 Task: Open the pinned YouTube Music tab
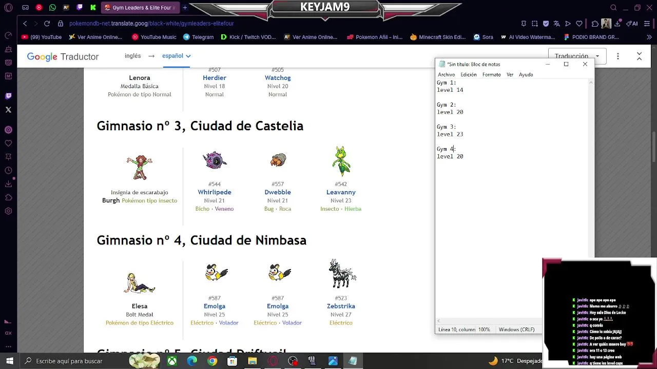pos(39,8)
